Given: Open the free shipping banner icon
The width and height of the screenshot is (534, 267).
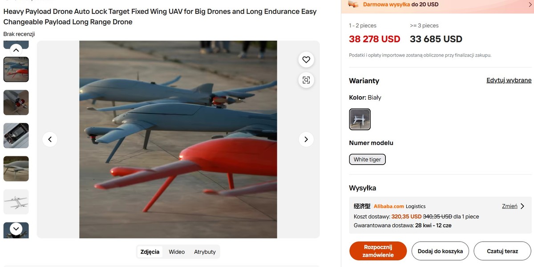Looking at the screenshot, I should [354, 4].
